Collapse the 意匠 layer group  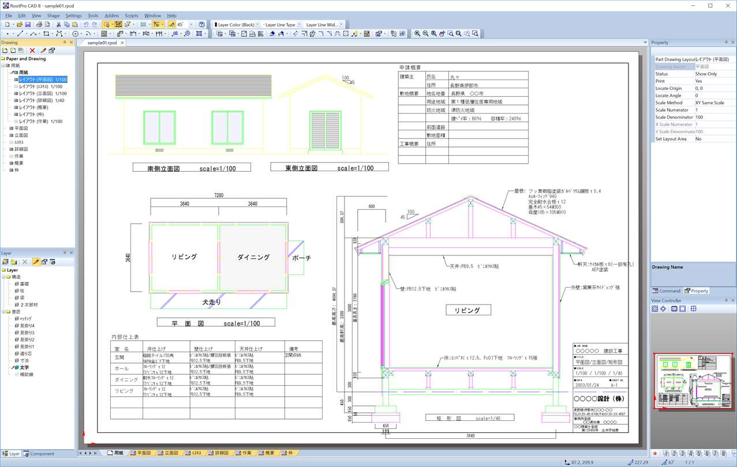[4, 312]
